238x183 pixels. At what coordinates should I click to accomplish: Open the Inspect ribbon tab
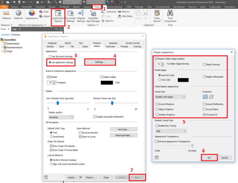87,7
